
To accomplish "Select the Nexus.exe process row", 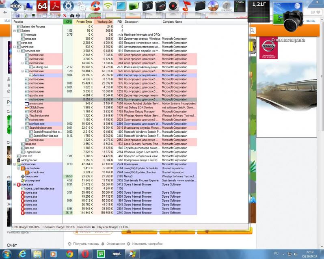I will coord(104,176).
